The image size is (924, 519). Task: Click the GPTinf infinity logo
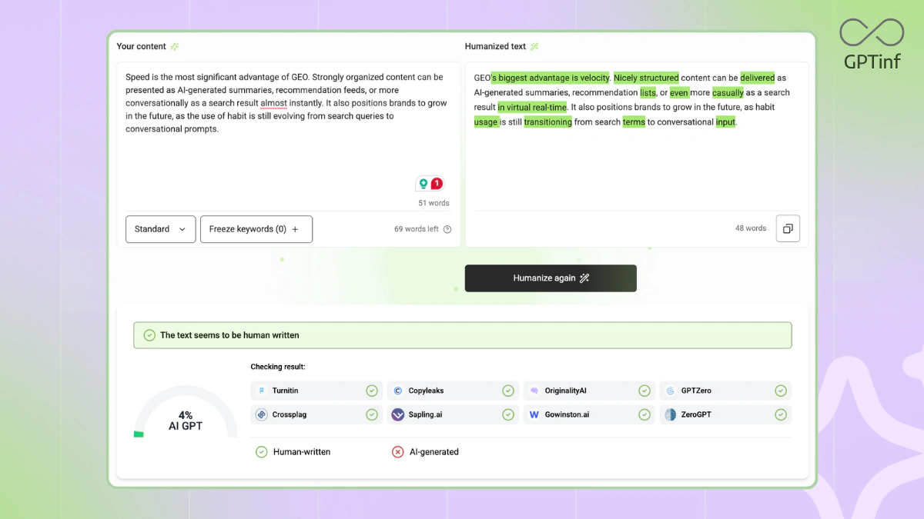[x=871, y=32]
